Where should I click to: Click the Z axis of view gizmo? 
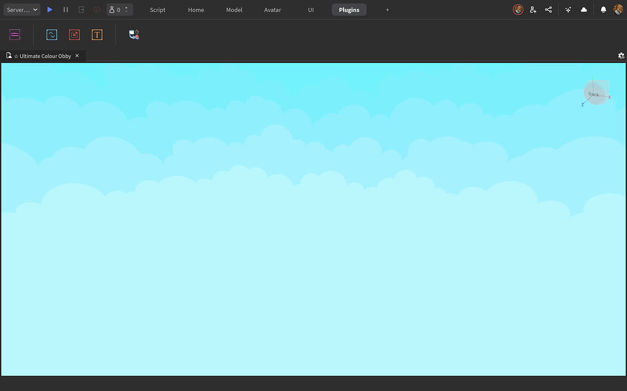[583, 104]
